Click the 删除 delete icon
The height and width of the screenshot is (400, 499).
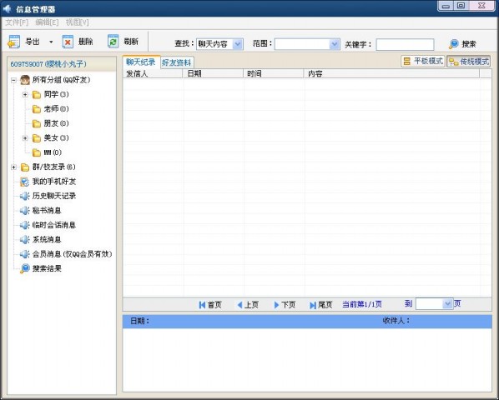[68, 42]
